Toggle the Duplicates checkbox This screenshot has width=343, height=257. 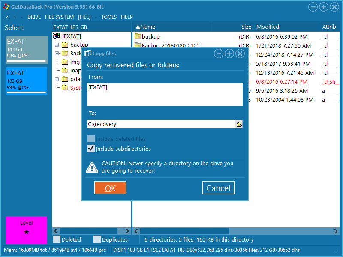tap(97, 239)
